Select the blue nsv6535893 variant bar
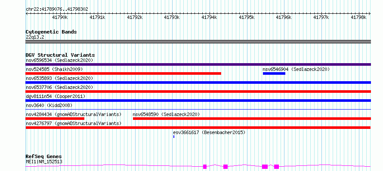 point(198,82)
